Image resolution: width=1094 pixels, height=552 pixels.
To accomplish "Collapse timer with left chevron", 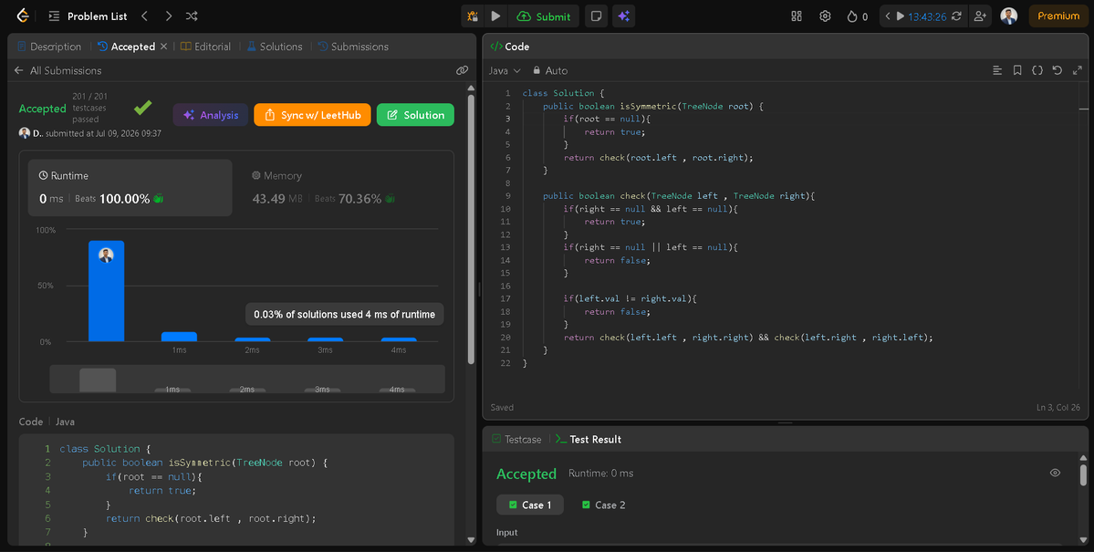I will pyautogui.click(x=888, y=16).
